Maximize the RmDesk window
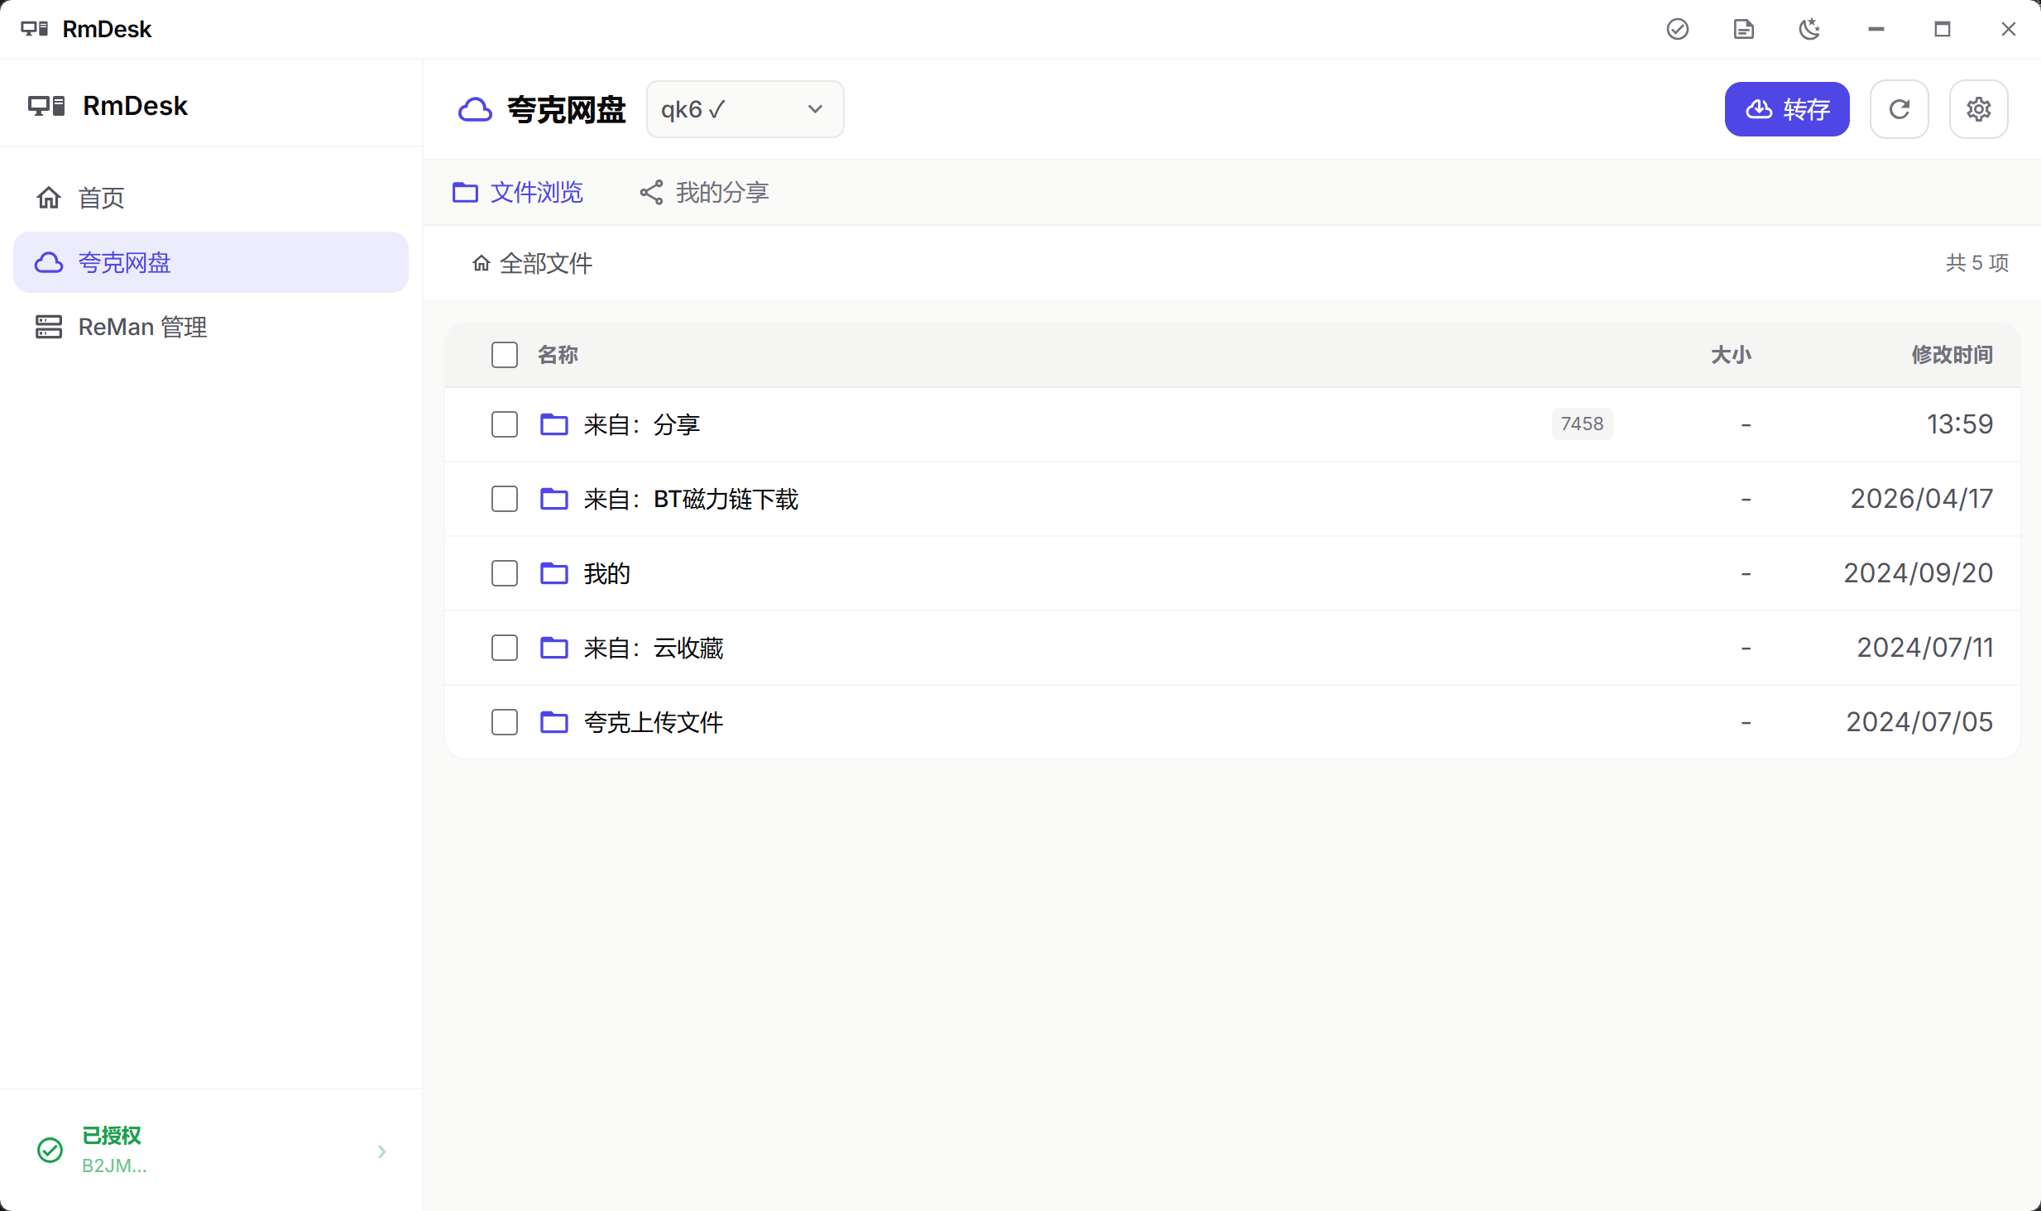Screen dimensions: 2041x1211 (x=1942, y=29)
